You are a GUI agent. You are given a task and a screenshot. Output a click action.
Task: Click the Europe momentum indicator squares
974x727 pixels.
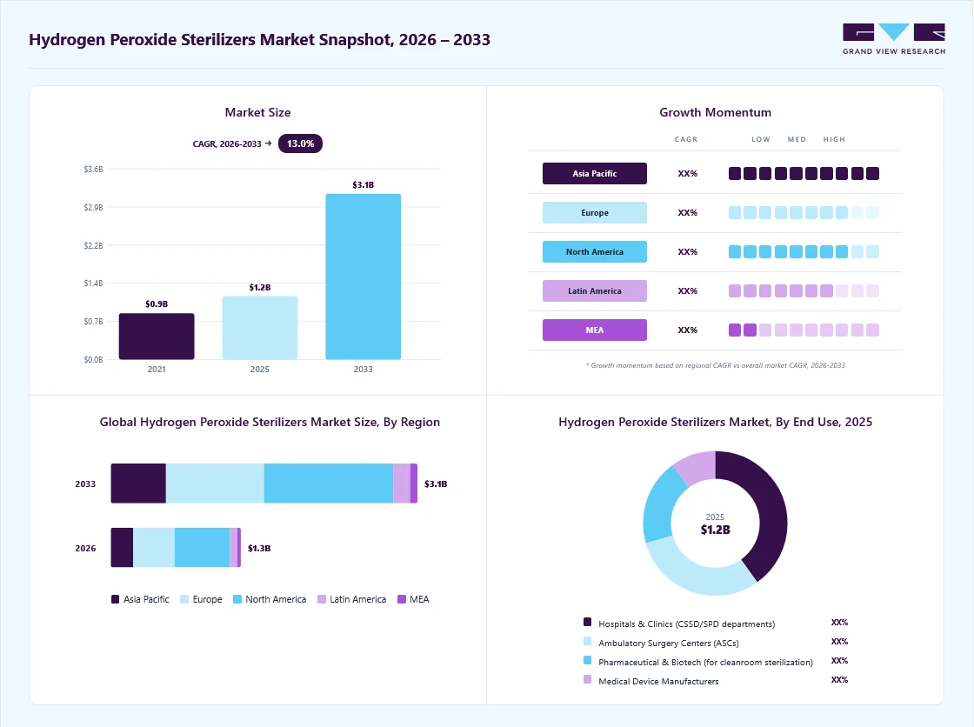click(804, 212)
